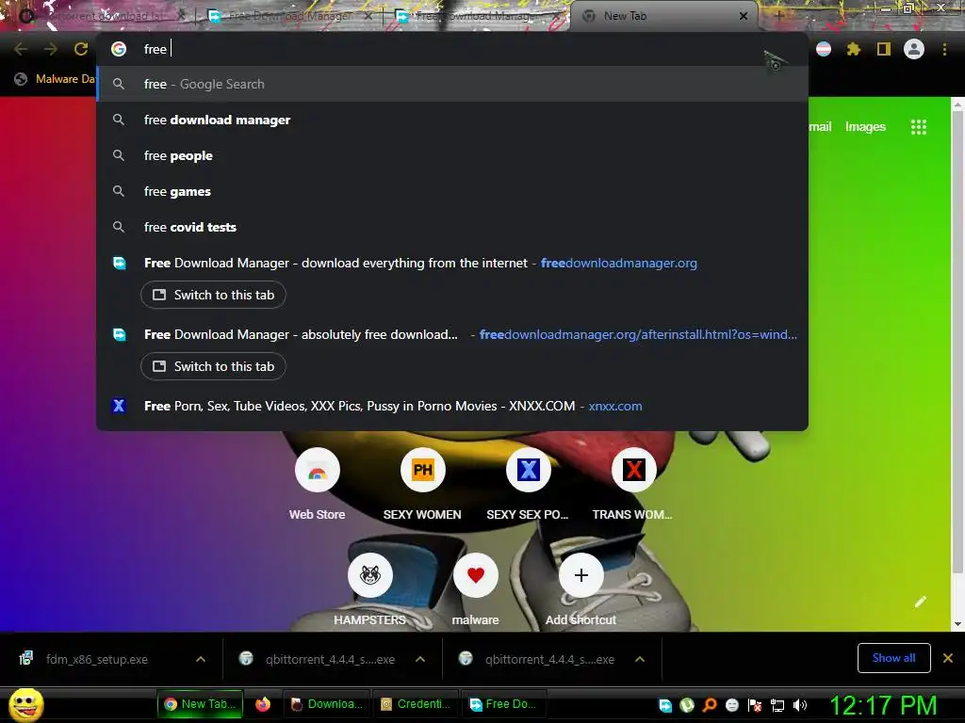Screen dimensions: 965x723
Task: Switch to the qbittorrent download tab
Action: click(x=102, y=16)
